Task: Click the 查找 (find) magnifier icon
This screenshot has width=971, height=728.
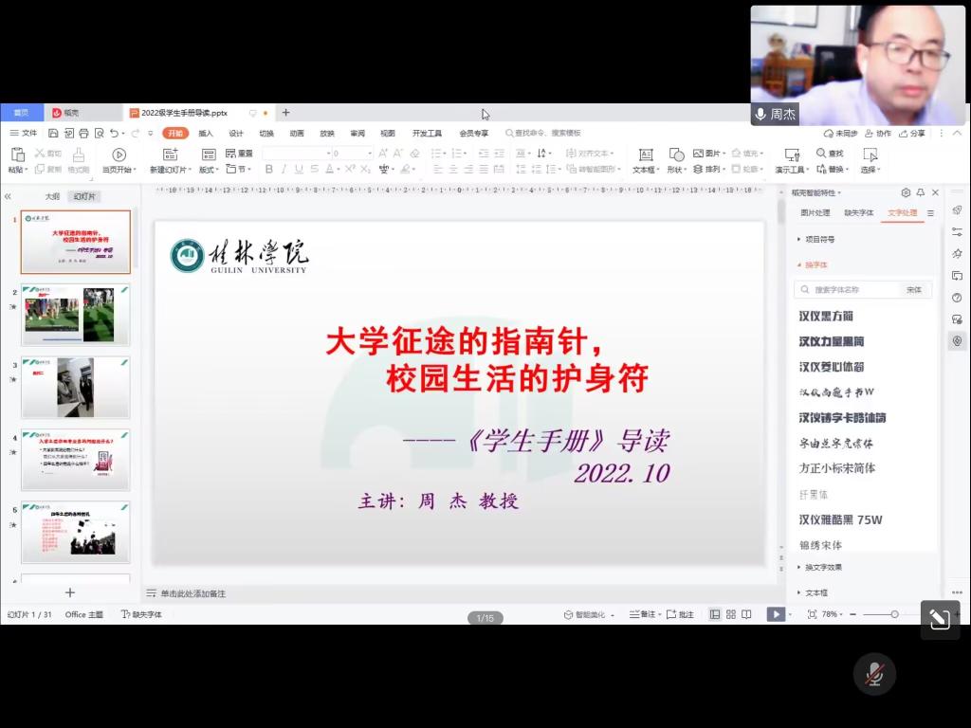Action: [821, 154]
